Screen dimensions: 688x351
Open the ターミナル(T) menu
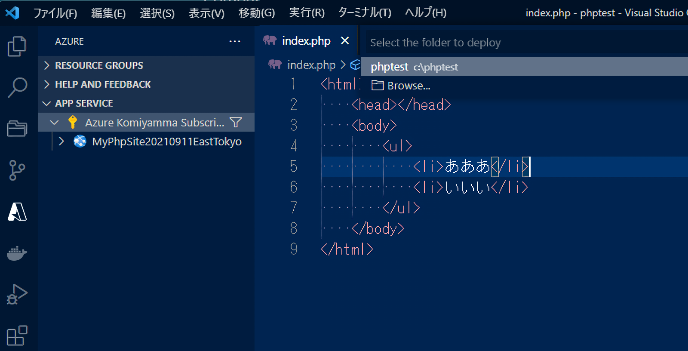tap(365, 13)
